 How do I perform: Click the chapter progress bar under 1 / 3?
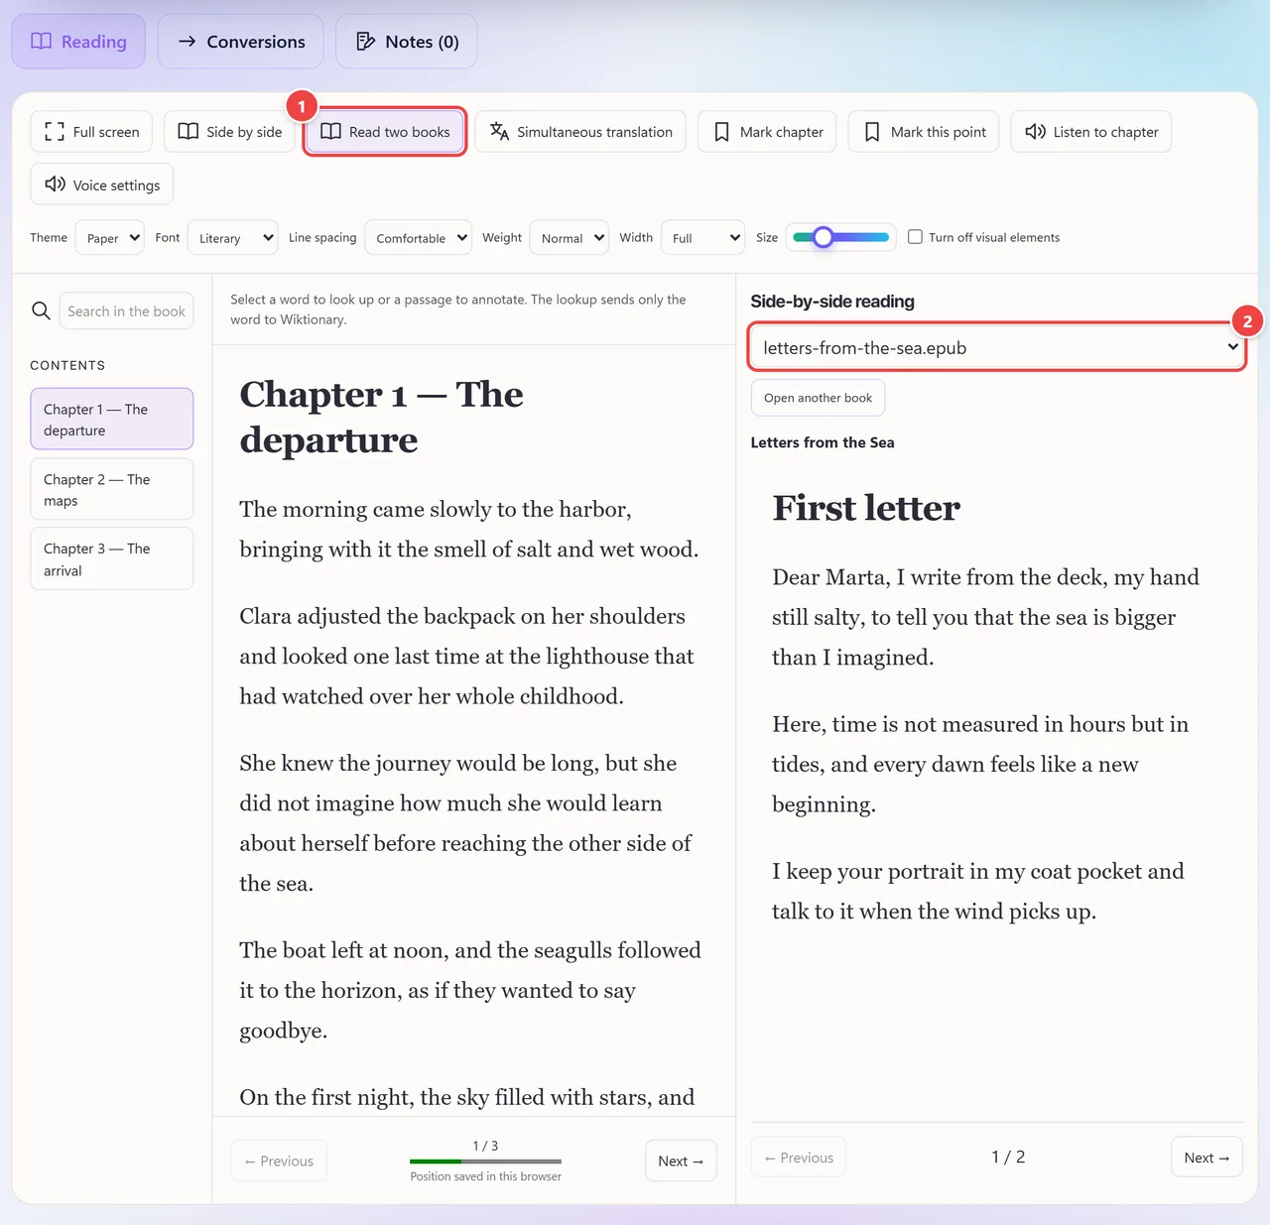485,1162
